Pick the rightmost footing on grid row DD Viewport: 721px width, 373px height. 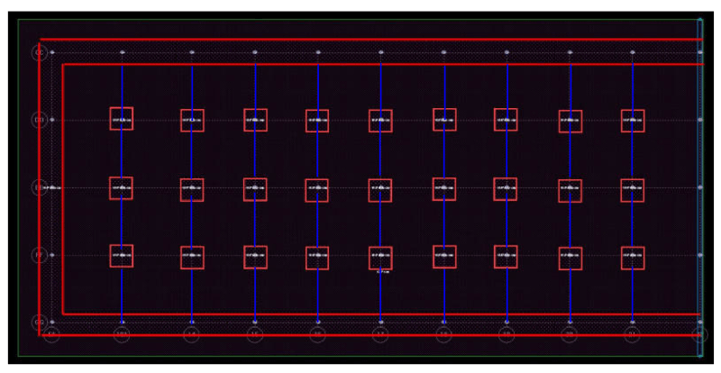click(x=633, y=121)
